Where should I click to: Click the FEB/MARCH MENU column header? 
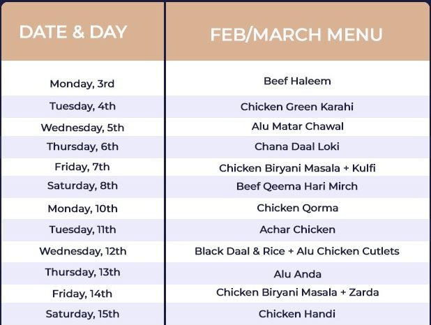tap(296, 34)
